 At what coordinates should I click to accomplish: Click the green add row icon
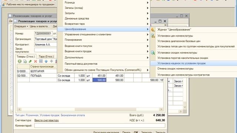20,61
